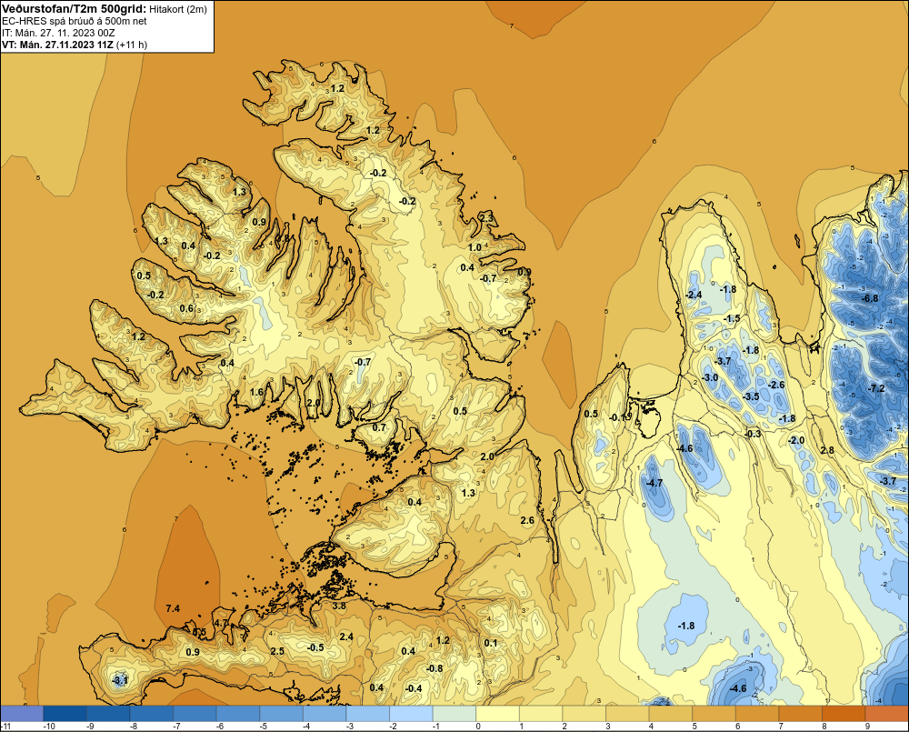Select the legend swatch between -7 and -6

point(195,714)
